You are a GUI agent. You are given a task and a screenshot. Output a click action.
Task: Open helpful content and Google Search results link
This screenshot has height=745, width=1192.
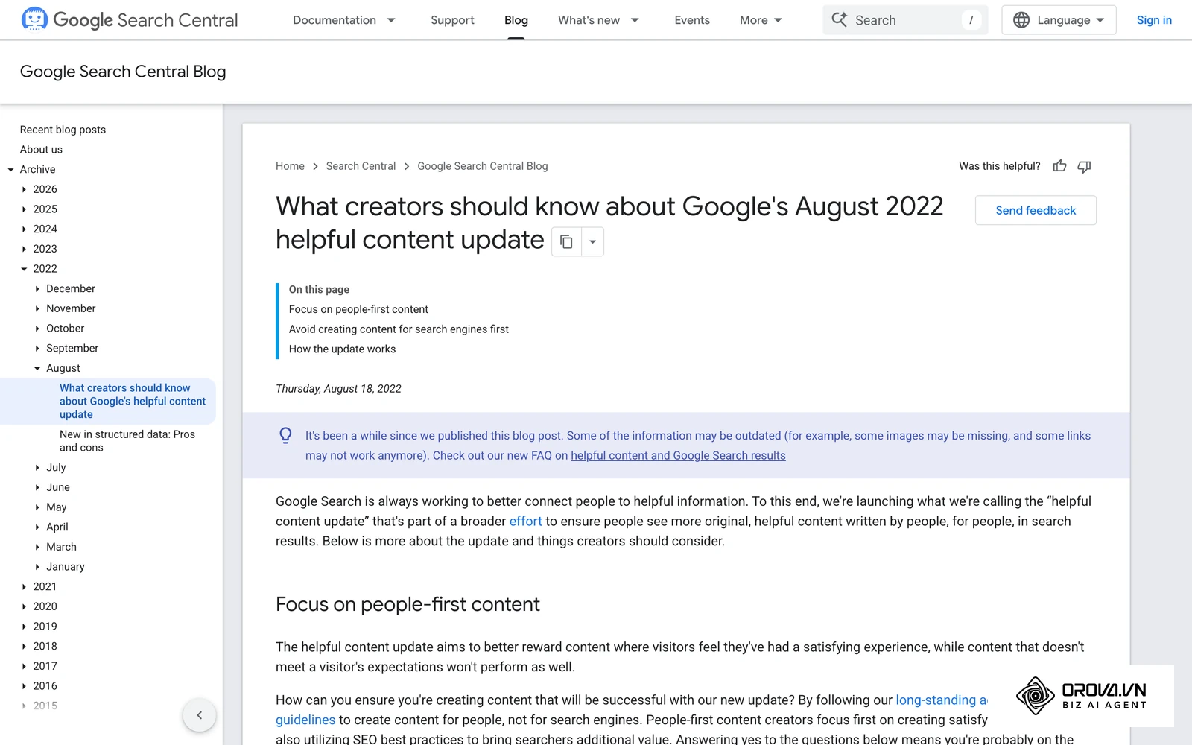coord(678,455)
